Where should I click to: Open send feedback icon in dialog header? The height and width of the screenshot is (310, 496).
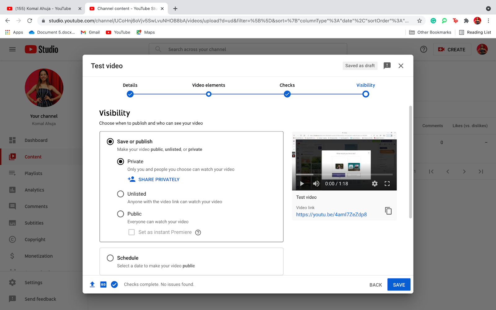point(387,66)
